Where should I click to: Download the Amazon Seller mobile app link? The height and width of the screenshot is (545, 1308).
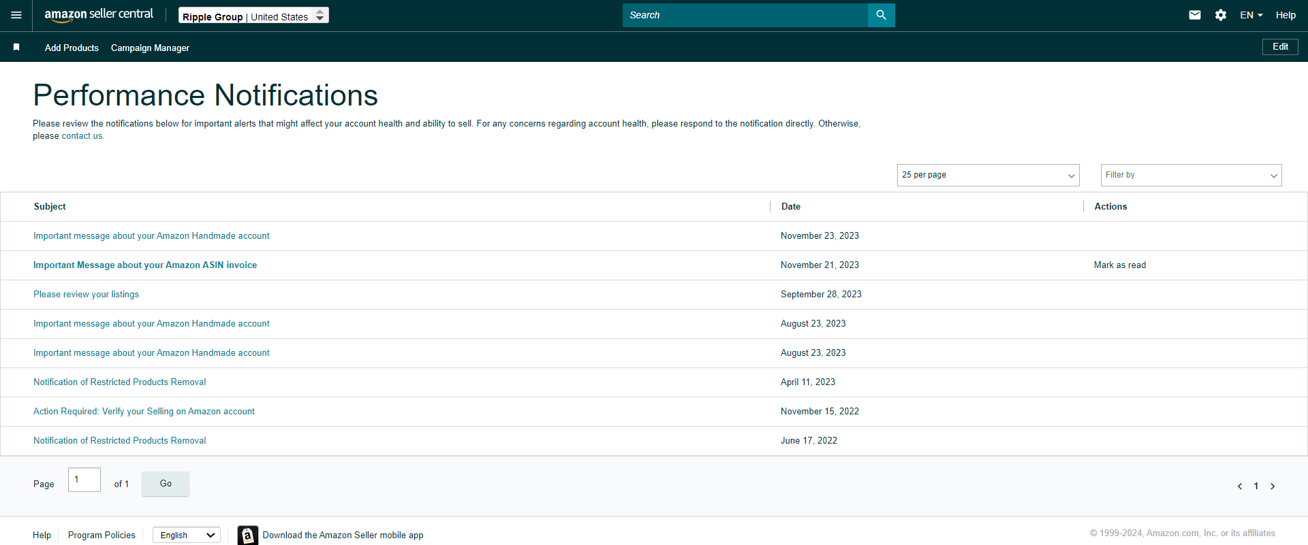343,535
